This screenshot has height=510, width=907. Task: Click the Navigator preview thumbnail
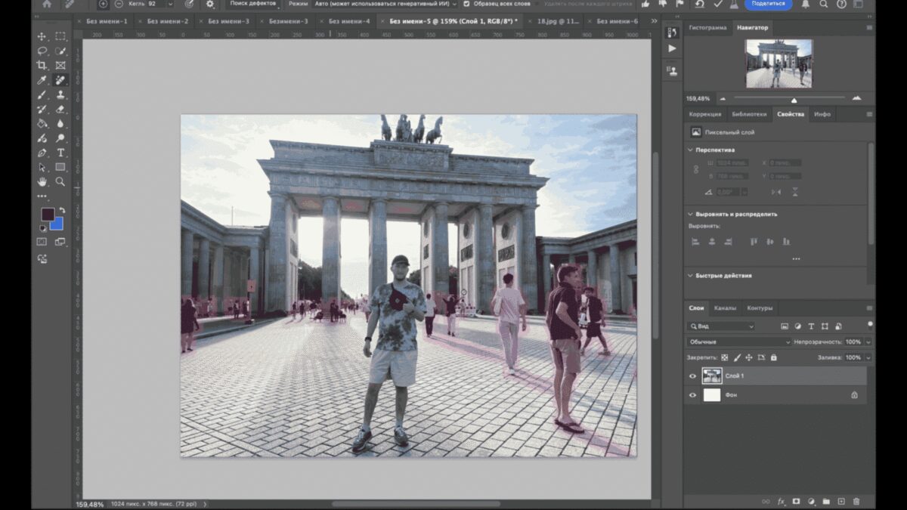click(x=779, y=63)
